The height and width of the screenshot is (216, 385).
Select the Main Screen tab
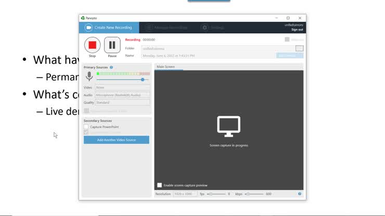(x=166, y=67)
